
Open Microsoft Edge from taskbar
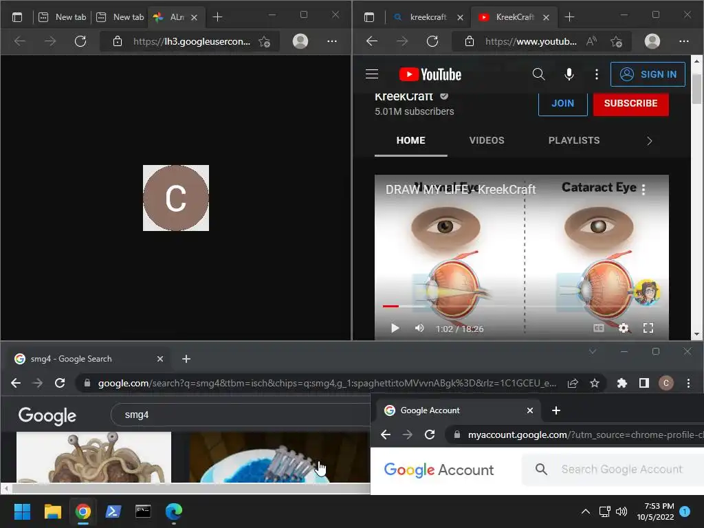pos(174,511)
